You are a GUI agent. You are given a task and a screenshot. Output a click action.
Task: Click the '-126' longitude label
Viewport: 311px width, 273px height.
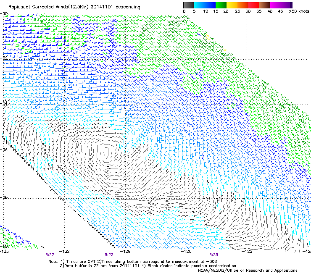coord(187,252)
